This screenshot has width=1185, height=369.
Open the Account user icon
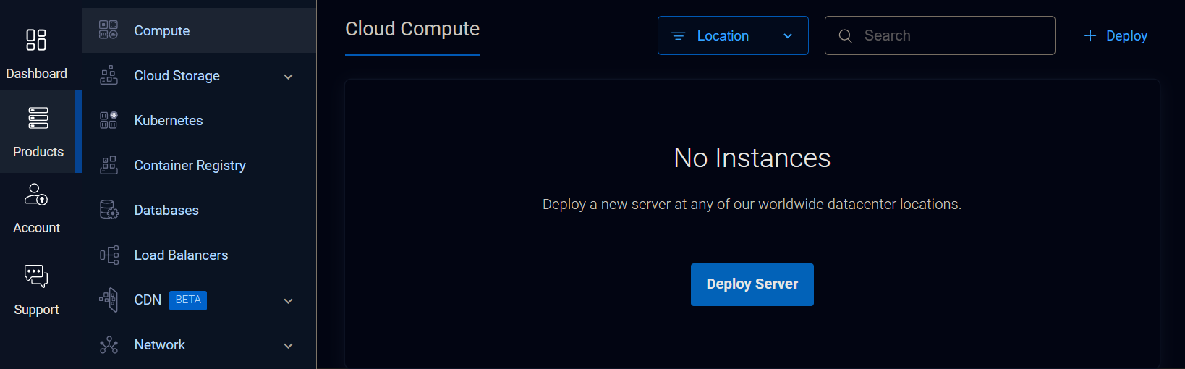(x=36, y=194)
